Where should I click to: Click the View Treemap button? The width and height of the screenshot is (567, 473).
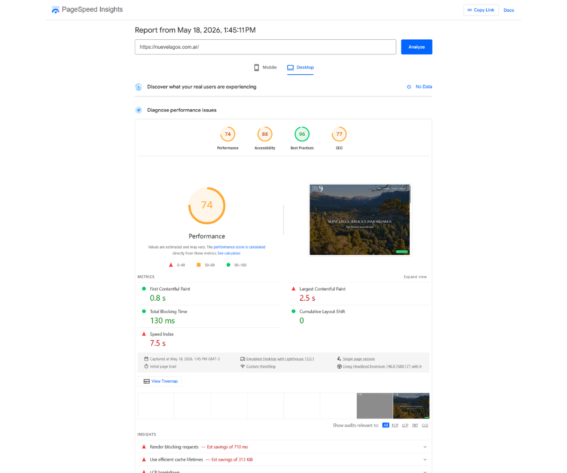tap(160, 381)
